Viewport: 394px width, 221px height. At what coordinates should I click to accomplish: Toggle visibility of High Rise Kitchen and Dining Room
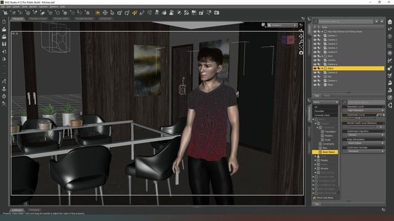coord(315,31)
